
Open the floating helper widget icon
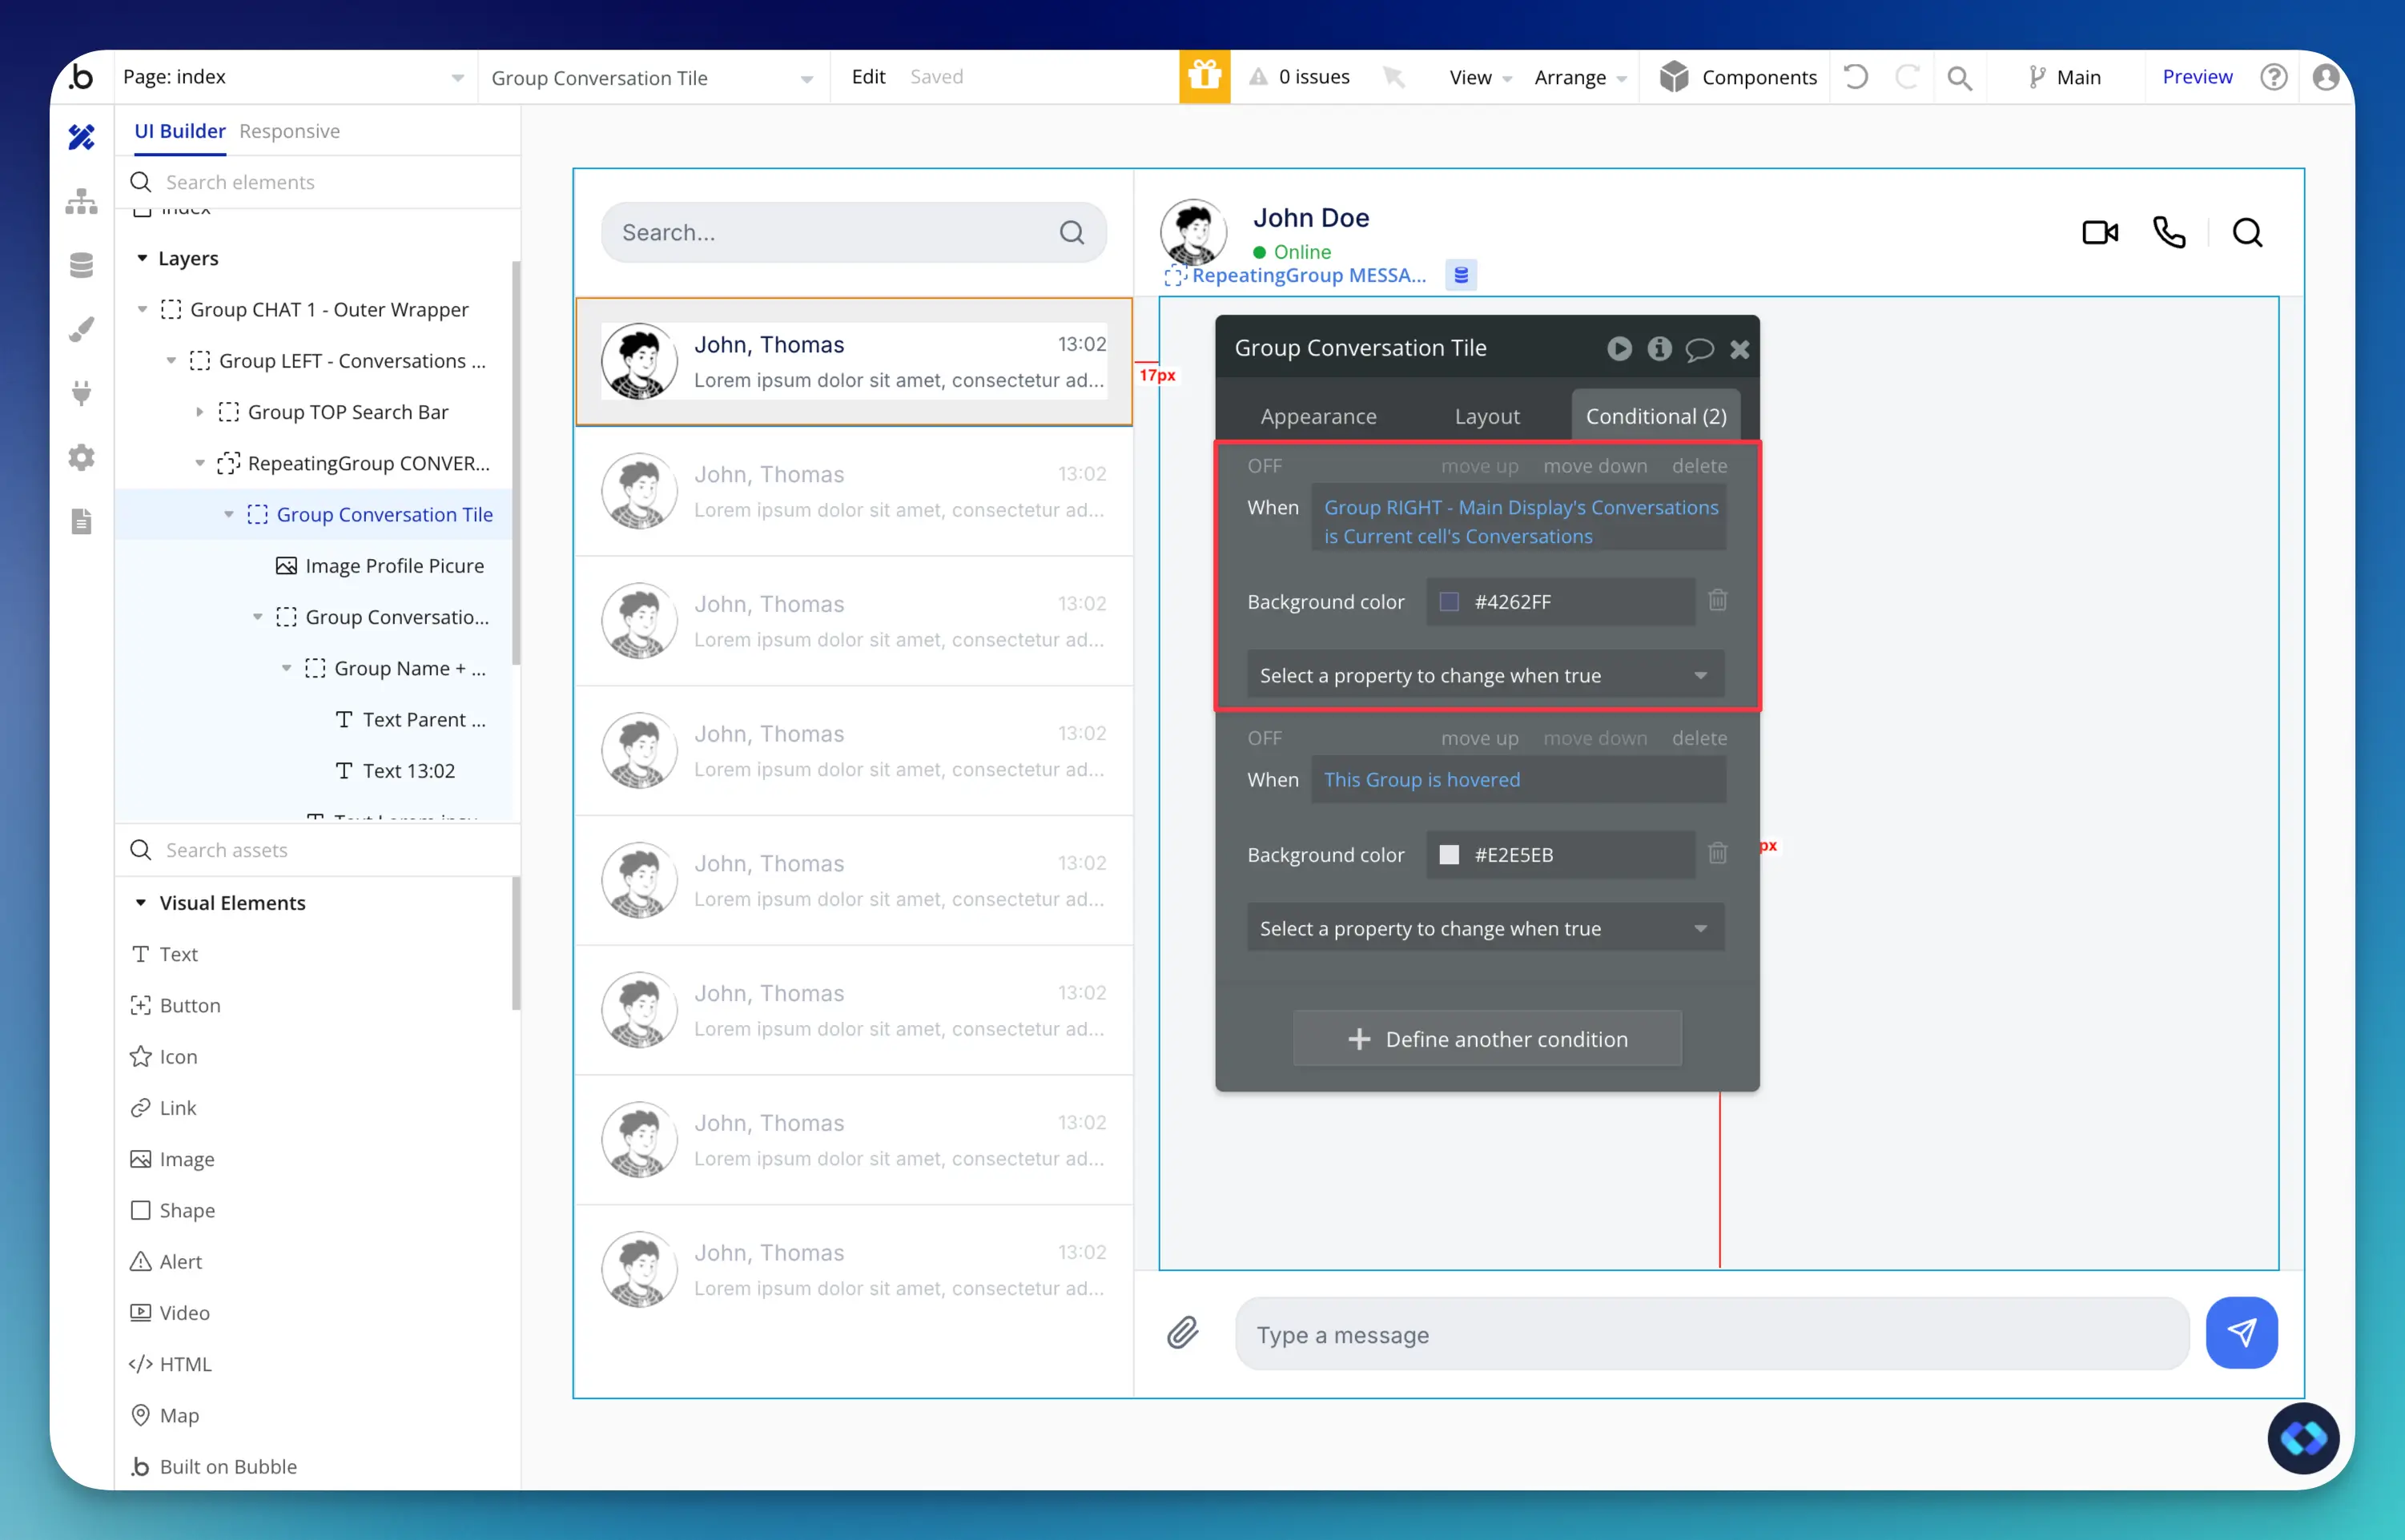[2303, 1438]
